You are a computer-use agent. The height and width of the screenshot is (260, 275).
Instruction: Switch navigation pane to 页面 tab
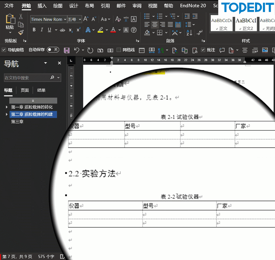pos(25,90)
